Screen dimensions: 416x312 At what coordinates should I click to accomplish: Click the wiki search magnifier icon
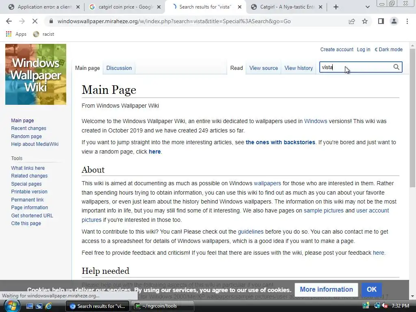pos(396,67)
